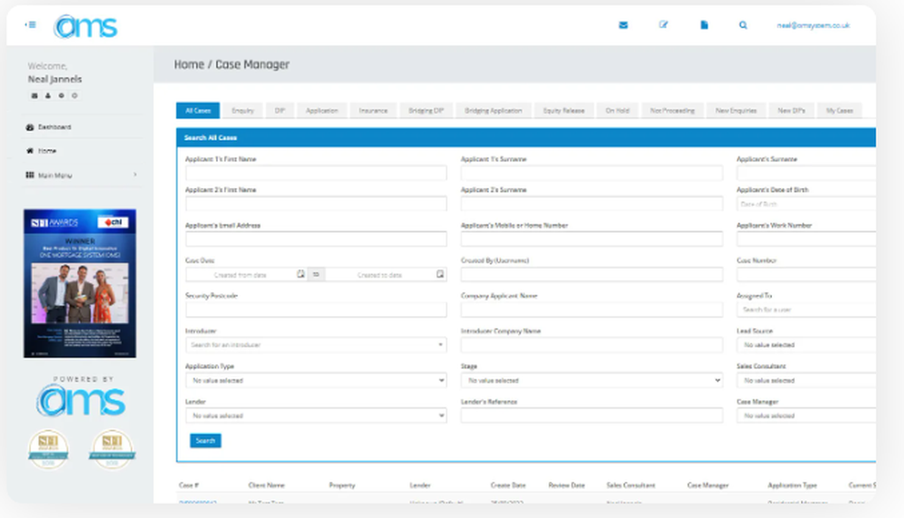The height and width of the screenshot is (518, 904).
Task: Click the magnifier search icon in header
Action: [743, 24]
